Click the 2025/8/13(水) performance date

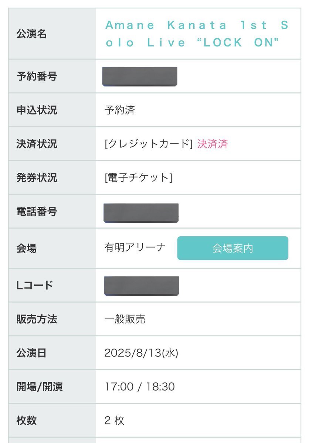click(x=141, y=353)
